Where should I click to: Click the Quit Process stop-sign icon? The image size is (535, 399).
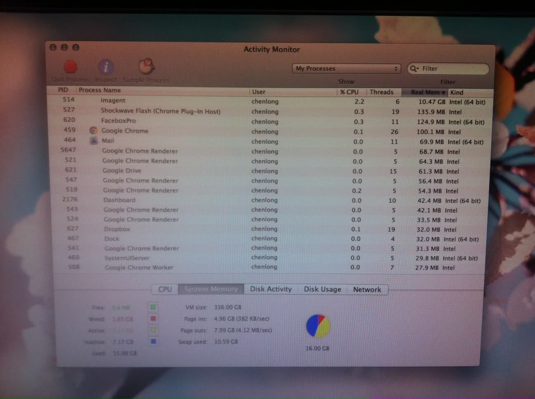(70, 66)
